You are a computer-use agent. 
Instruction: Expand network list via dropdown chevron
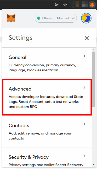(73, 18)
